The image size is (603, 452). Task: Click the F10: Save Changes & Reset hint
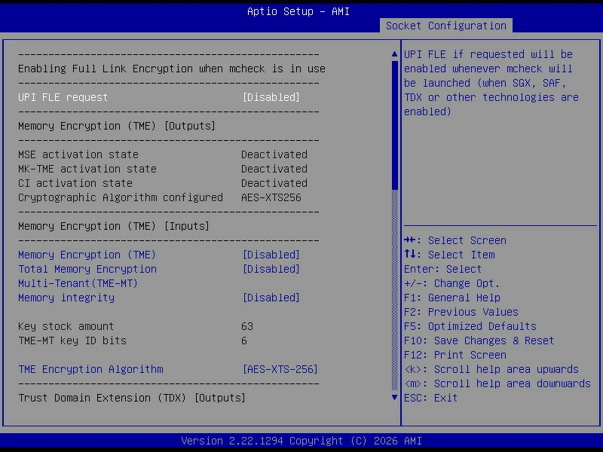coord(479,341)
